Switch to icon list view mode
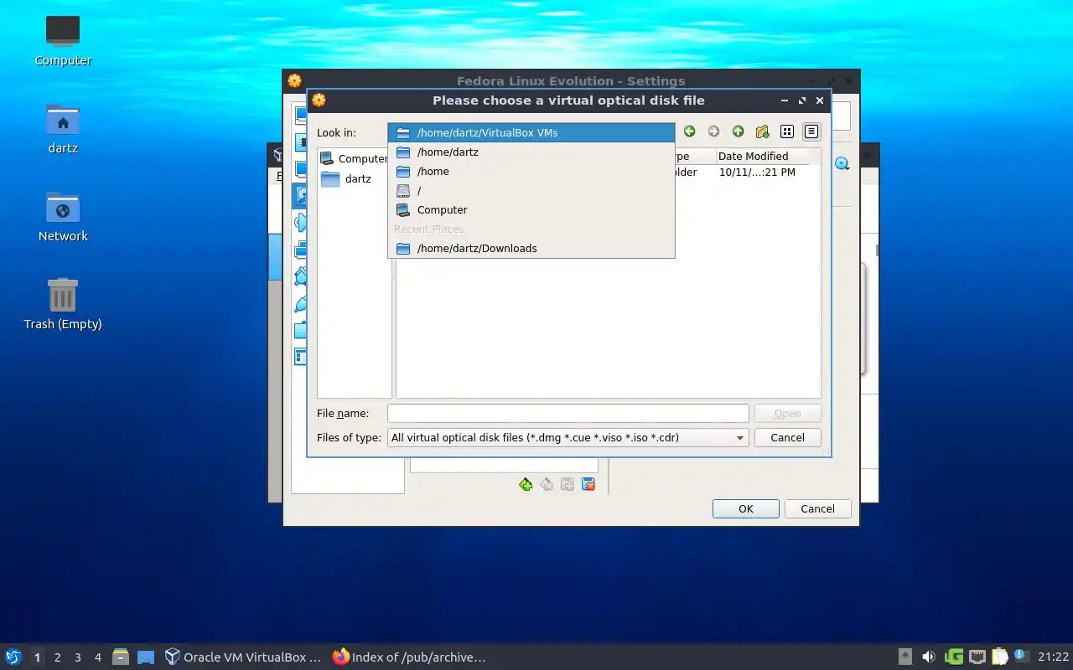The height and width of the screenshot is (670, 1073). pyautogui.click(x=786, y=131)
